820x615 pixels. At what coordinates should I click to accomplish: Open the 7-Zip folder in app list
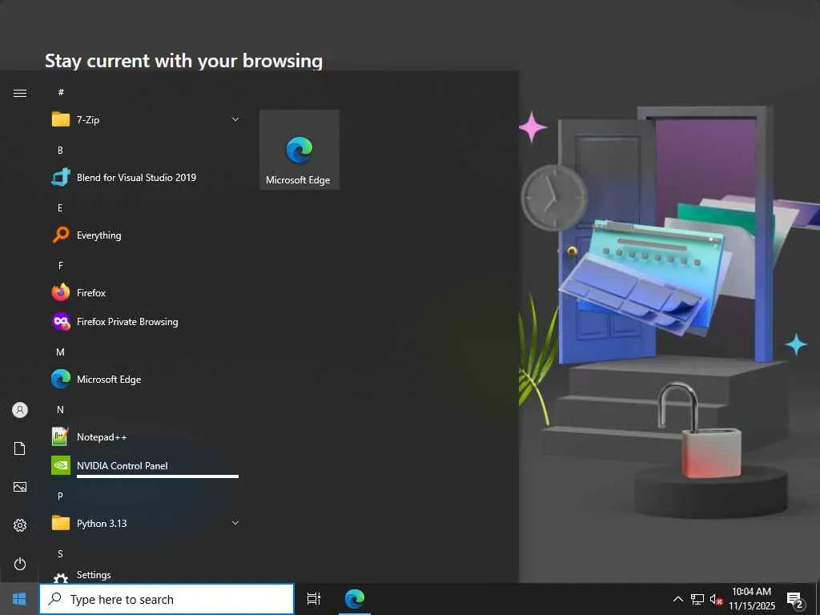tap(146, 120)
